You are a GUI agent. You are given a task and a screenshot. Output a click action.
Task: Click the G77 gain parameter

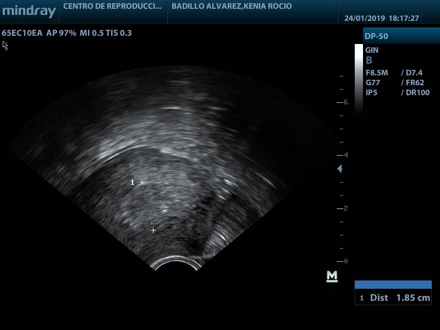point(373,82)
